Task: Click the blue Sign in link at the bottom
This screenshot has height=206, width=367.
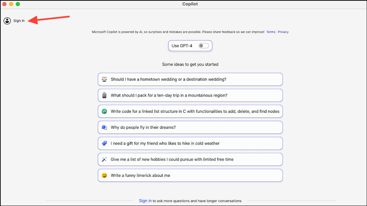Action: click(145, 201)
